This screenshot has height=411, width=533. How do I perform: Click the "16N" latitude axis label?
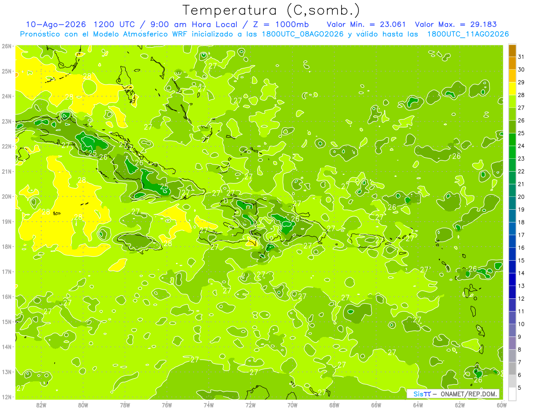(7, 297)
